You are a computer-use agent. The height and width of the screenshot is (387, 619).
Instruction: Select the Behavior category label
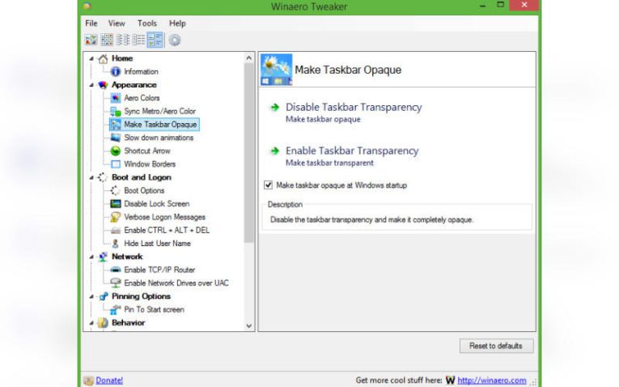click(x=129, y=322)
